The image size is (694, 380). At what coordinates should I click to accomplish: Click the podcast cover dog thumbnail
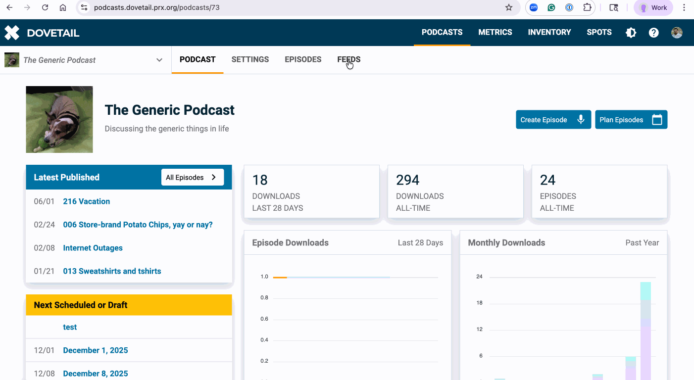tap(59, 119)
